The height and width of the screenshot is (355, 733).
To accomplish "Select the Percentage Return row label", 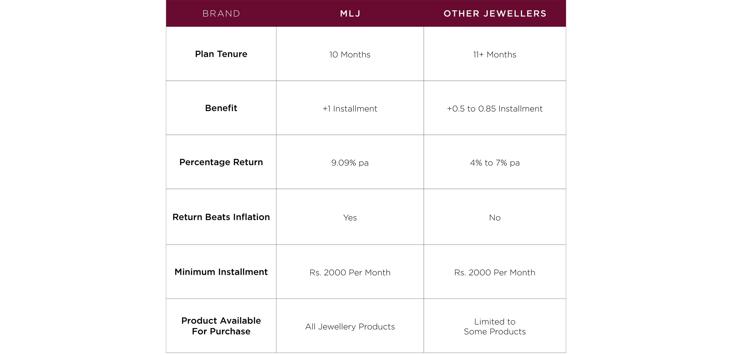I will (221, 162).
